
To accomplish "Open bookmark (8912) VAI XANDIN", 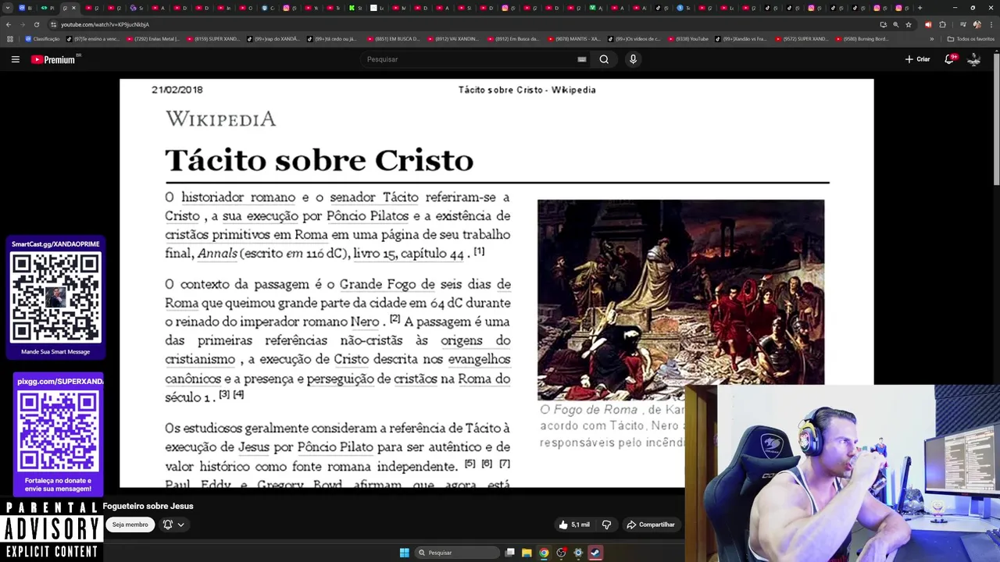I will (x=453, y=39).
